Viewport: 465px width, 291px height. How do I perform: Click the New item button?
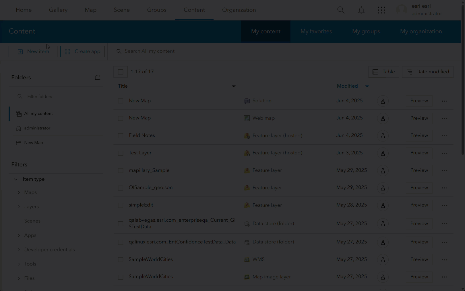click(33, 51)
